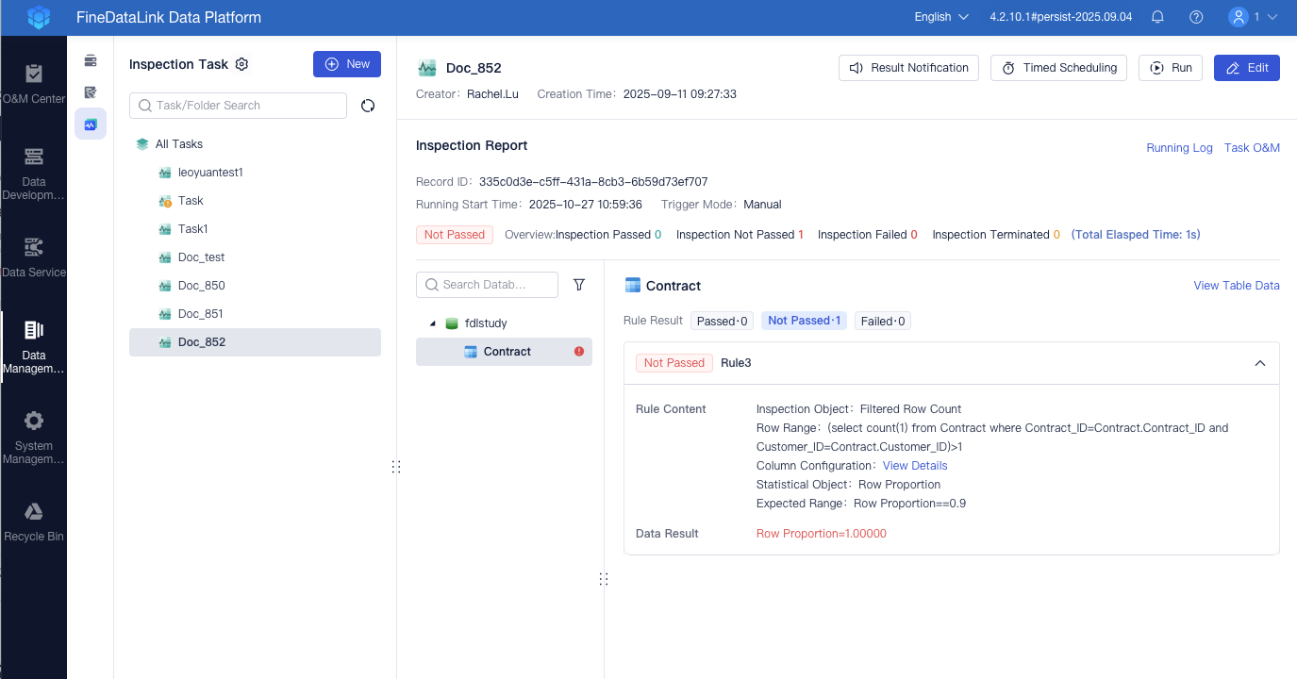Click the red error indicator on Contract

coord(579,352)
